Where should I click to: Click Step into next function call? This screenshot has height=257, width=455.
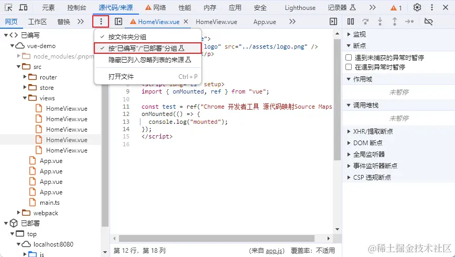click(380, 22)
